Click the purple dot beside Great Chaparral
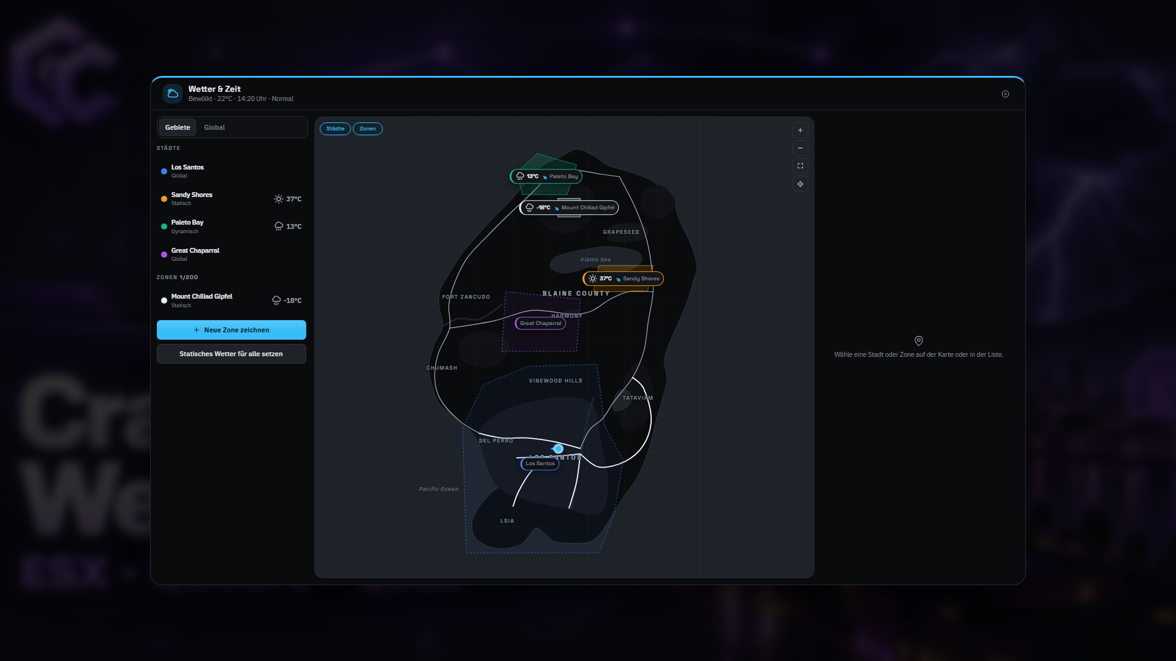This screenshot has width=1176, height=661. point(164,255)
